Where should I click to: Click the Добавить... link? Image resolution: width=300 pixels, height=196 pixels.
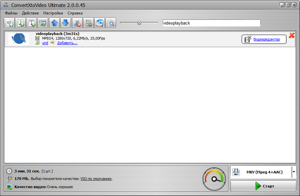pyautogui.click(x=67, y=43)
